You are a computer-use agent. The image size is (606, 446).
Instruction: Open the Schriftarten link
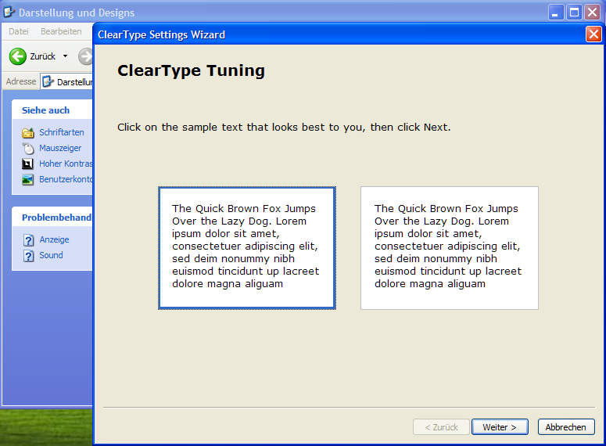point(62,133)
